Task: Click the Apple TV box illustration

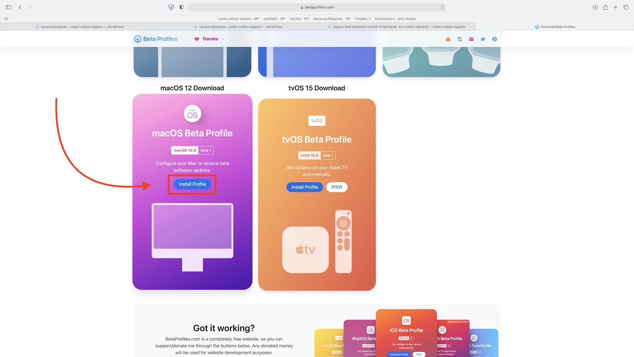Action: click(305, 250)
